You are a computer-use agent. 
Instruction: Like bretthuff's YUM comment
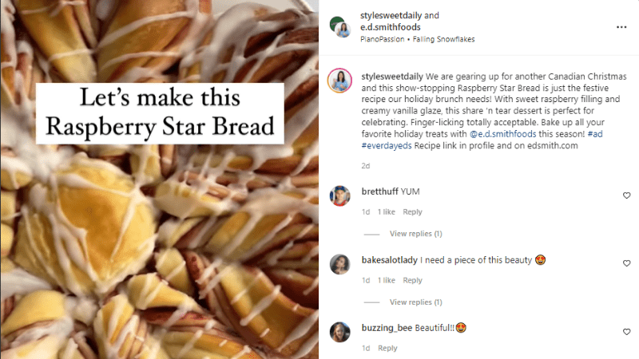626,195
